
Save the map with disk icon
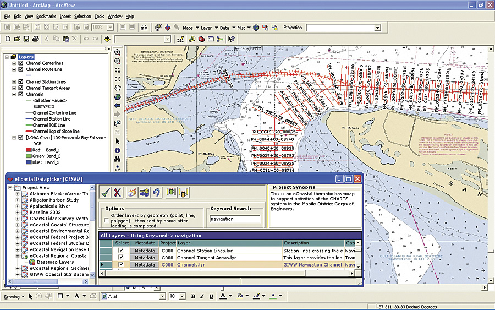pos(26,39)
